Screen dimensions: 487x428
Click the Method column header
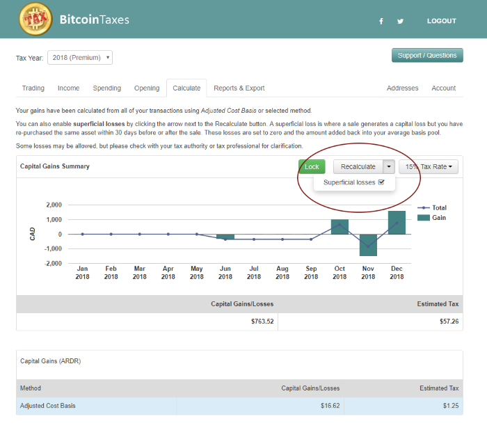click(x=31, y=388)
